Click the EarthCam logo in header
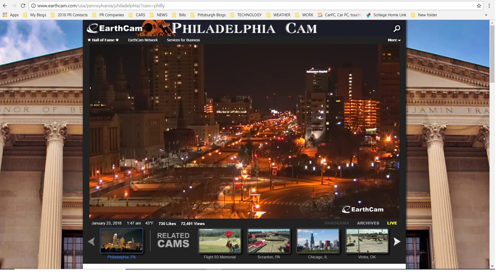Viewport: 496px width, 279px height. [x=115, y=28]
